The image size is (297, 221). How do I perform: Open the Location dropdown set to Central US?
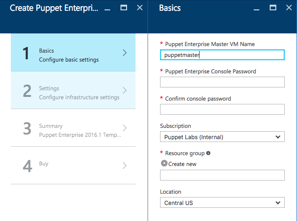[x=222, y=203]
